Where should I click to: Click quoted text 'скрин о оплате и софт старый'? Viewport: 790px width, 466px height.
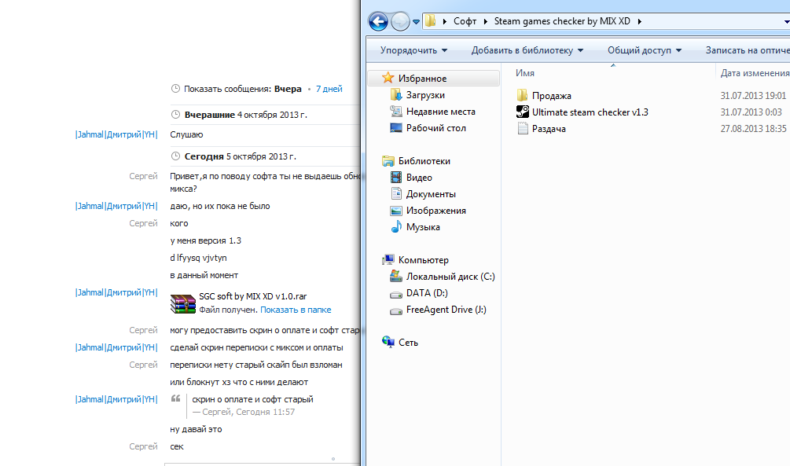(252, 399)
